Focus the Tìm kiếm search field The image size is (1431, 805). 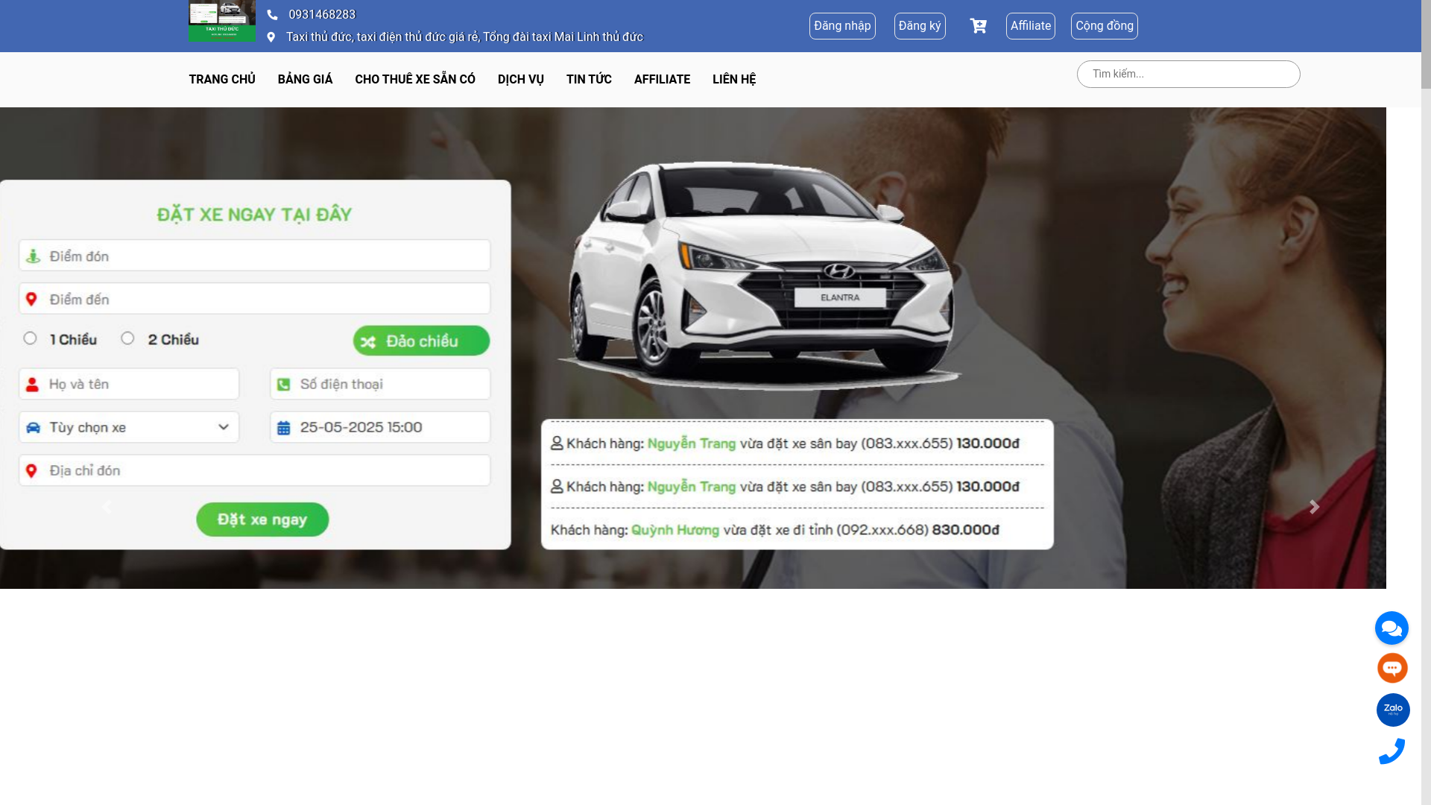coord(1188,74)
